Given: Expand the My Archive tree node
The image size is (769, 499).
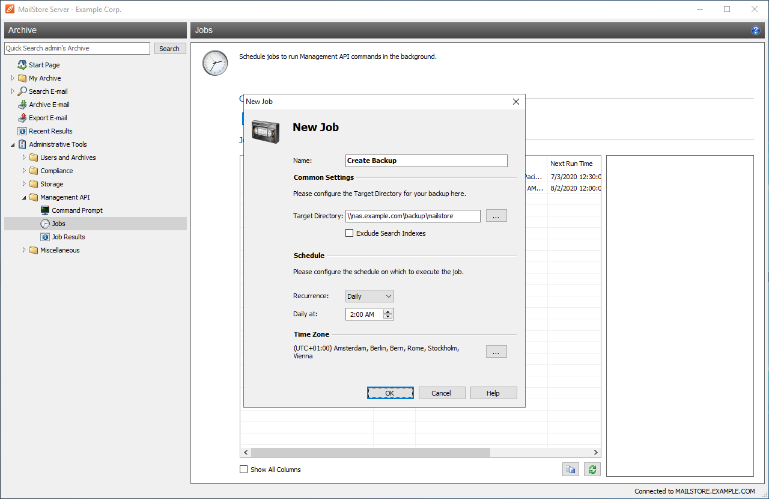Looking at the screenshot, I should click(13, 78).
